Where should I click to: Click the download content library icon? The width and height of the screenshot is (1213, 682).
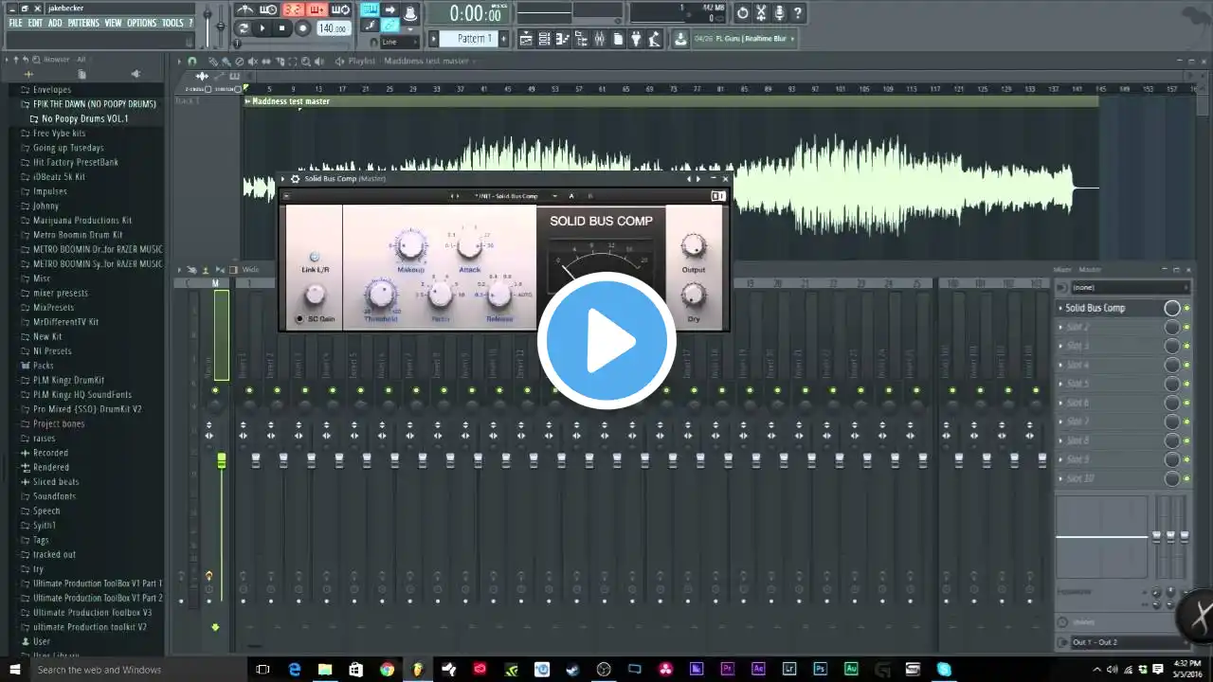click(680, 39)
